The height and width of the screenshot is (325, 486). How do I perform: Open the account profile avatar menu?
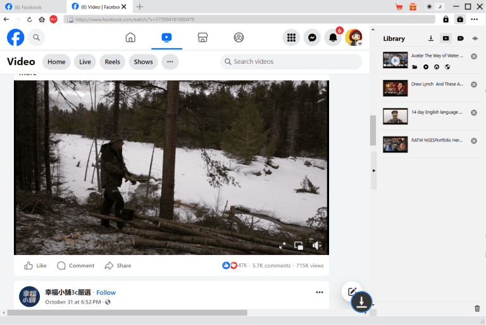(354, 38)
